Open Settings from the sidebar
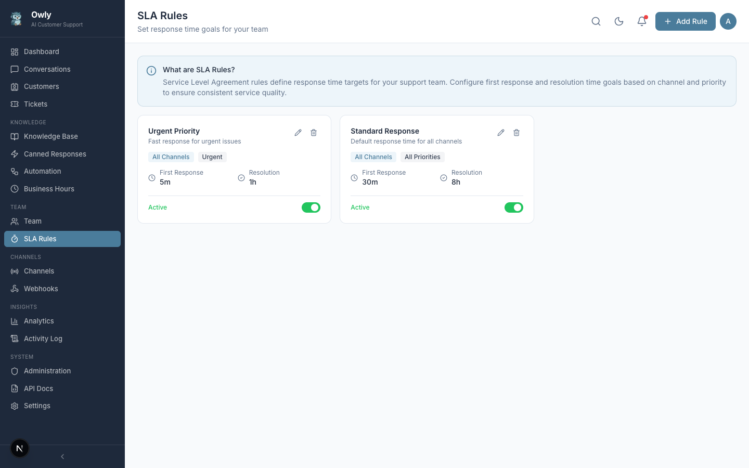 (x=62, y=406)
